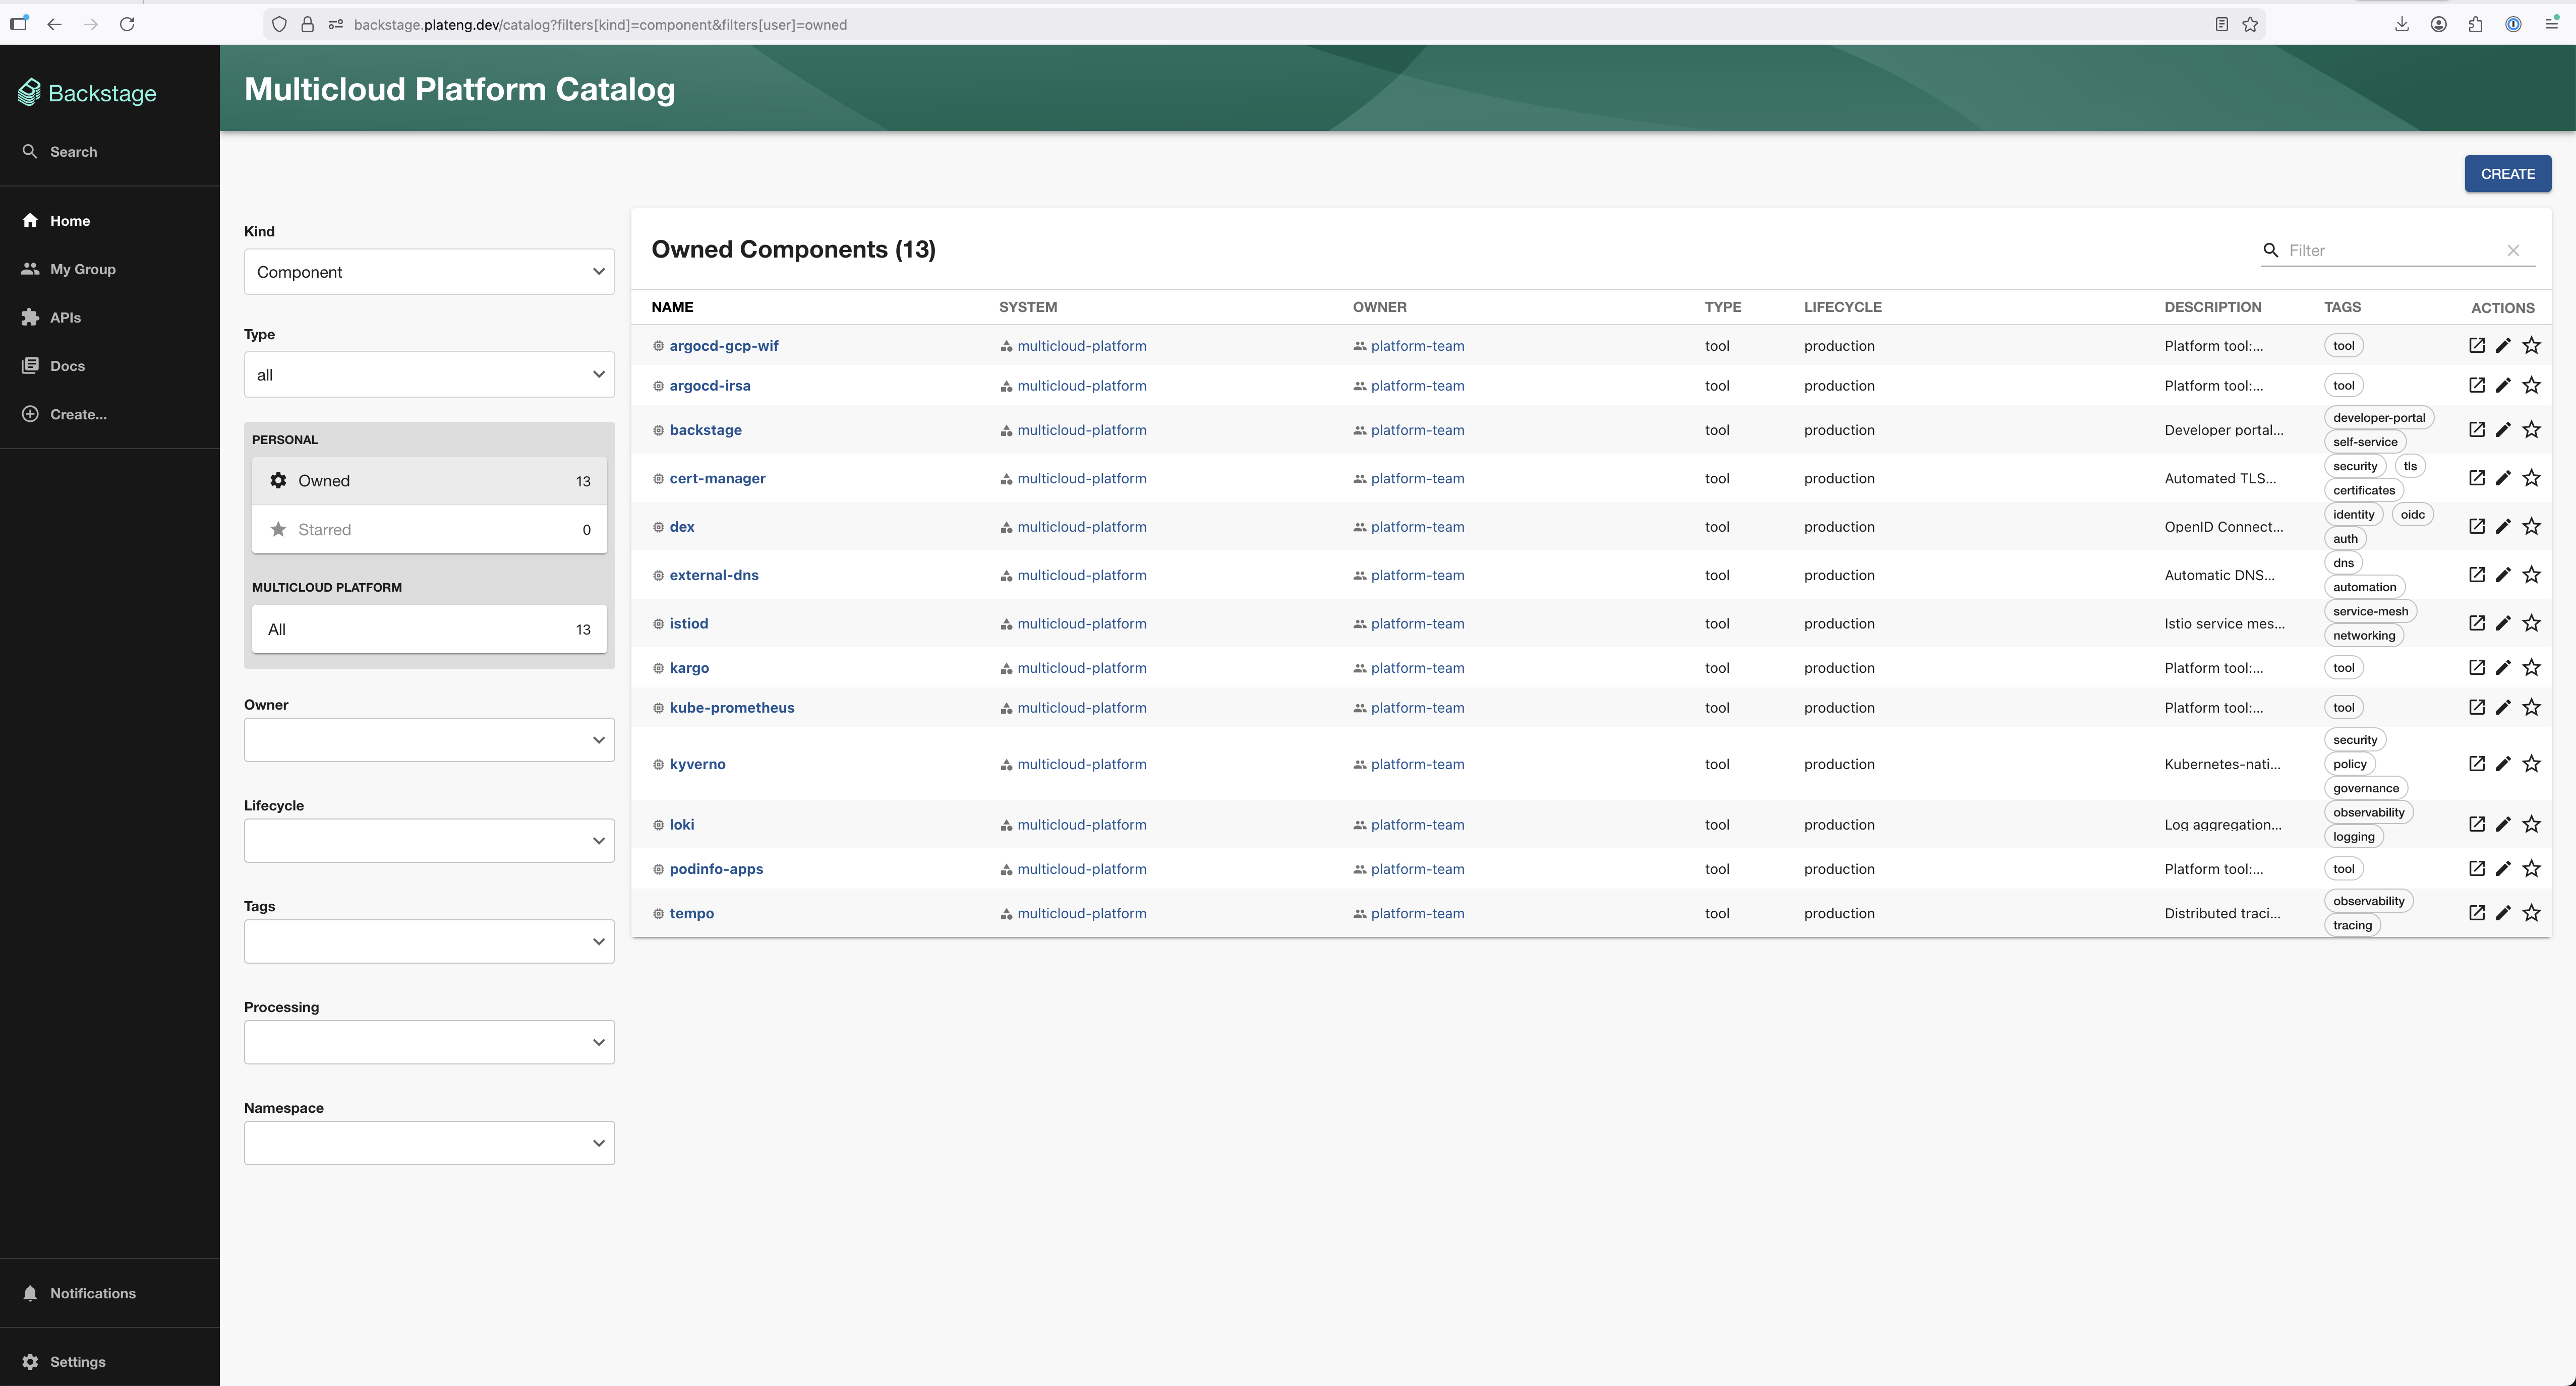2576x1386 pixels.
Task: Click the Create... sidebar icon
Action: 30,413
